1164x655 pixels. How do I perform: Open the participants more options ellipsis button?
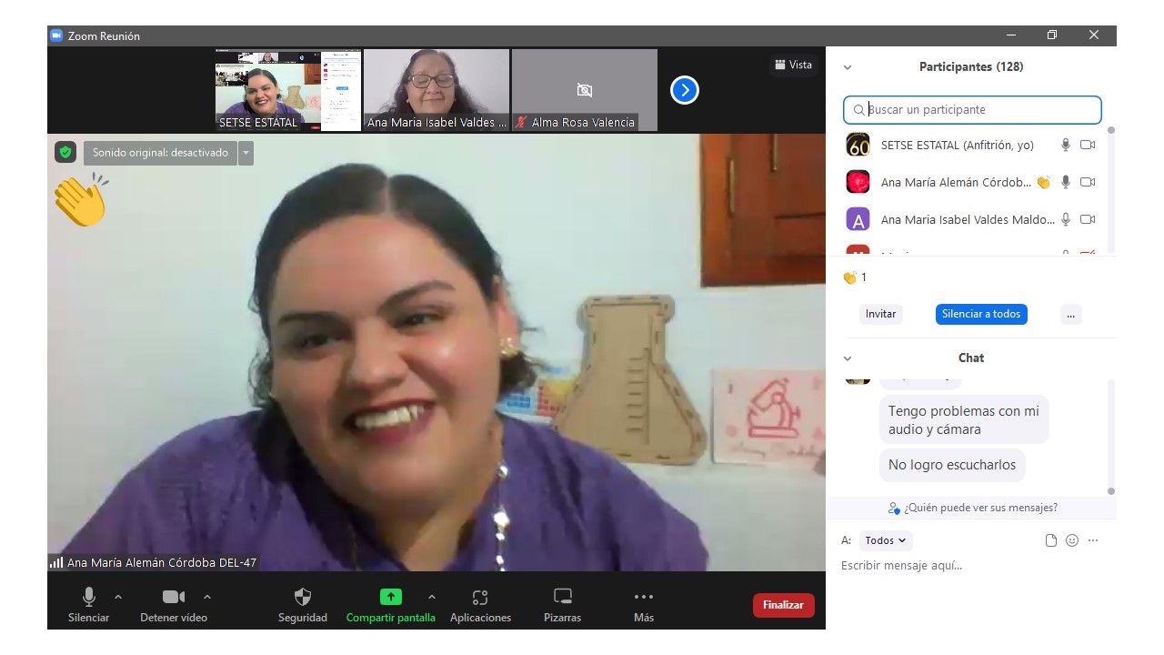[x=1071, y=314]
